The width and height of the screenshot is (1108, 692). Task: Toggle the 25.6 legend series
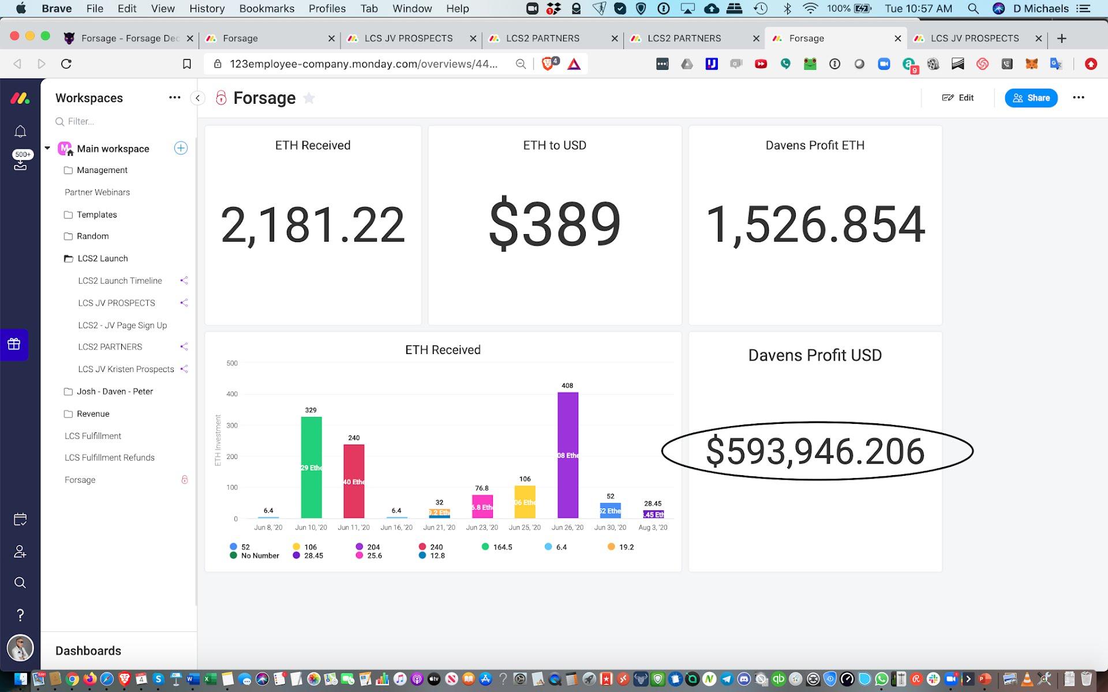click(x=369, y=555)
